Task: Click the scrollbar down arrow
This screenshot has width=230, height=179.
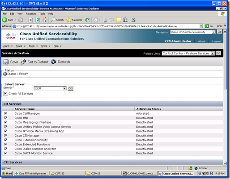Action: [x=225, y=163]
